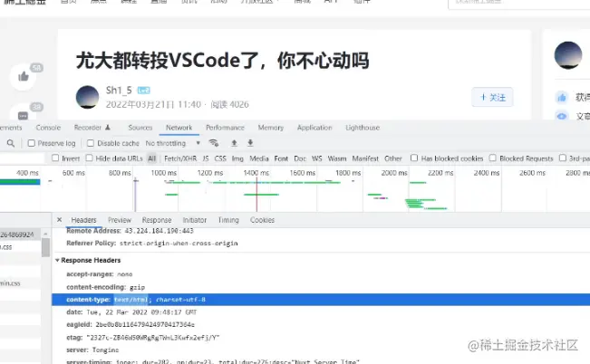Filter requests by Media

coord(259,158)
